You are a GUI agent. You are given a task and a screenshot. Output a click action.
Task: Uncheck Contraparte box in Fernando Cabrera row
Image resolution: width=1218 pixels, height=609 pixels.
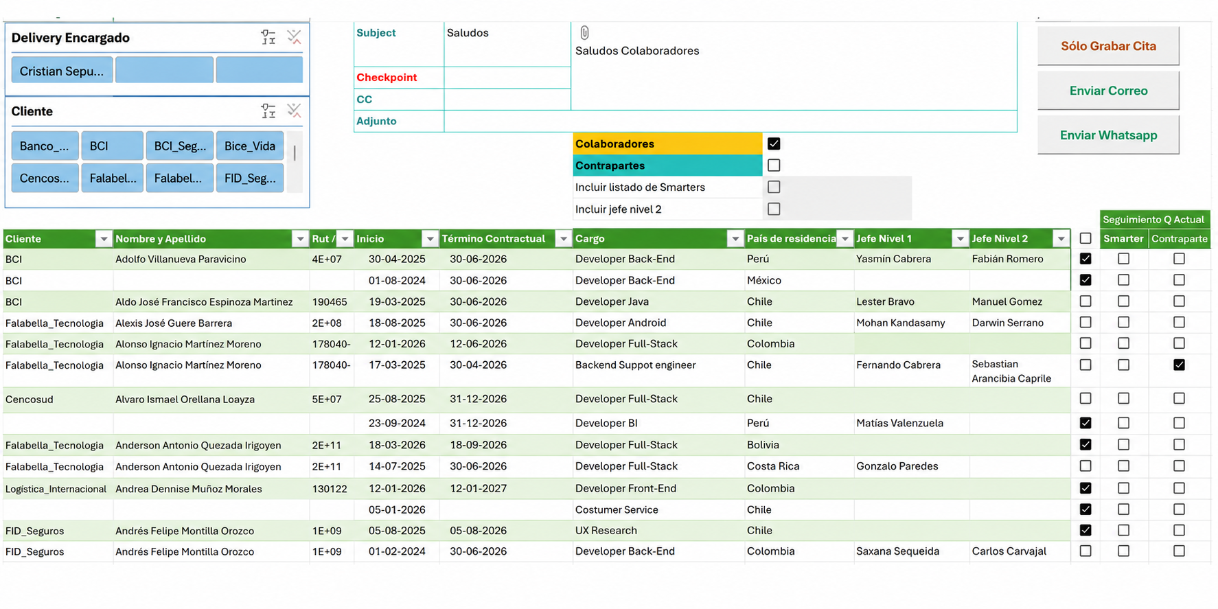(1179, 365)
